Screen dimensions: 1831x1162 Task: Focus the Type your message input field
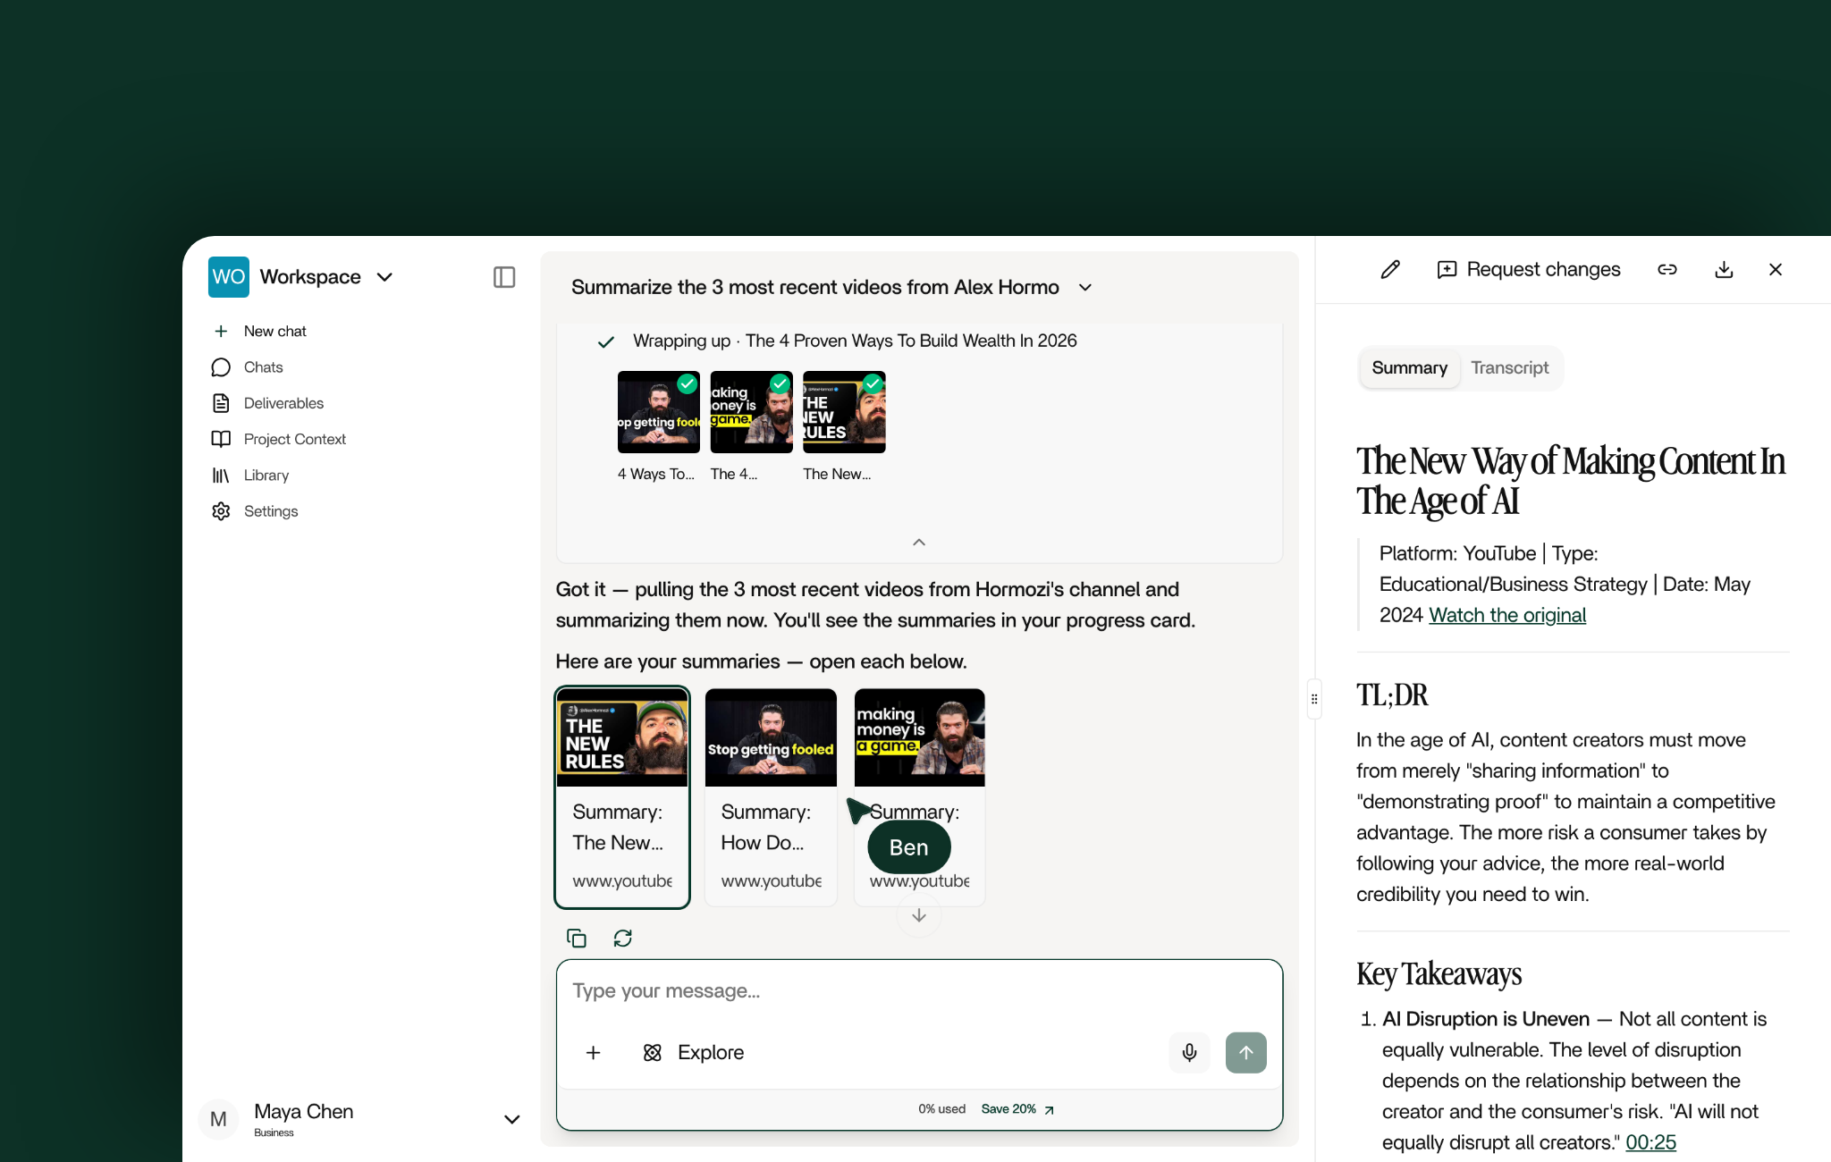pos(919,991)
